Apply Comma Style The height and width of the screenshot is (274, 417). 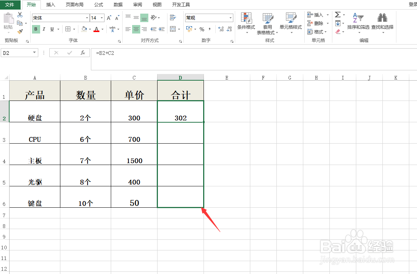[x=209, y=29]
